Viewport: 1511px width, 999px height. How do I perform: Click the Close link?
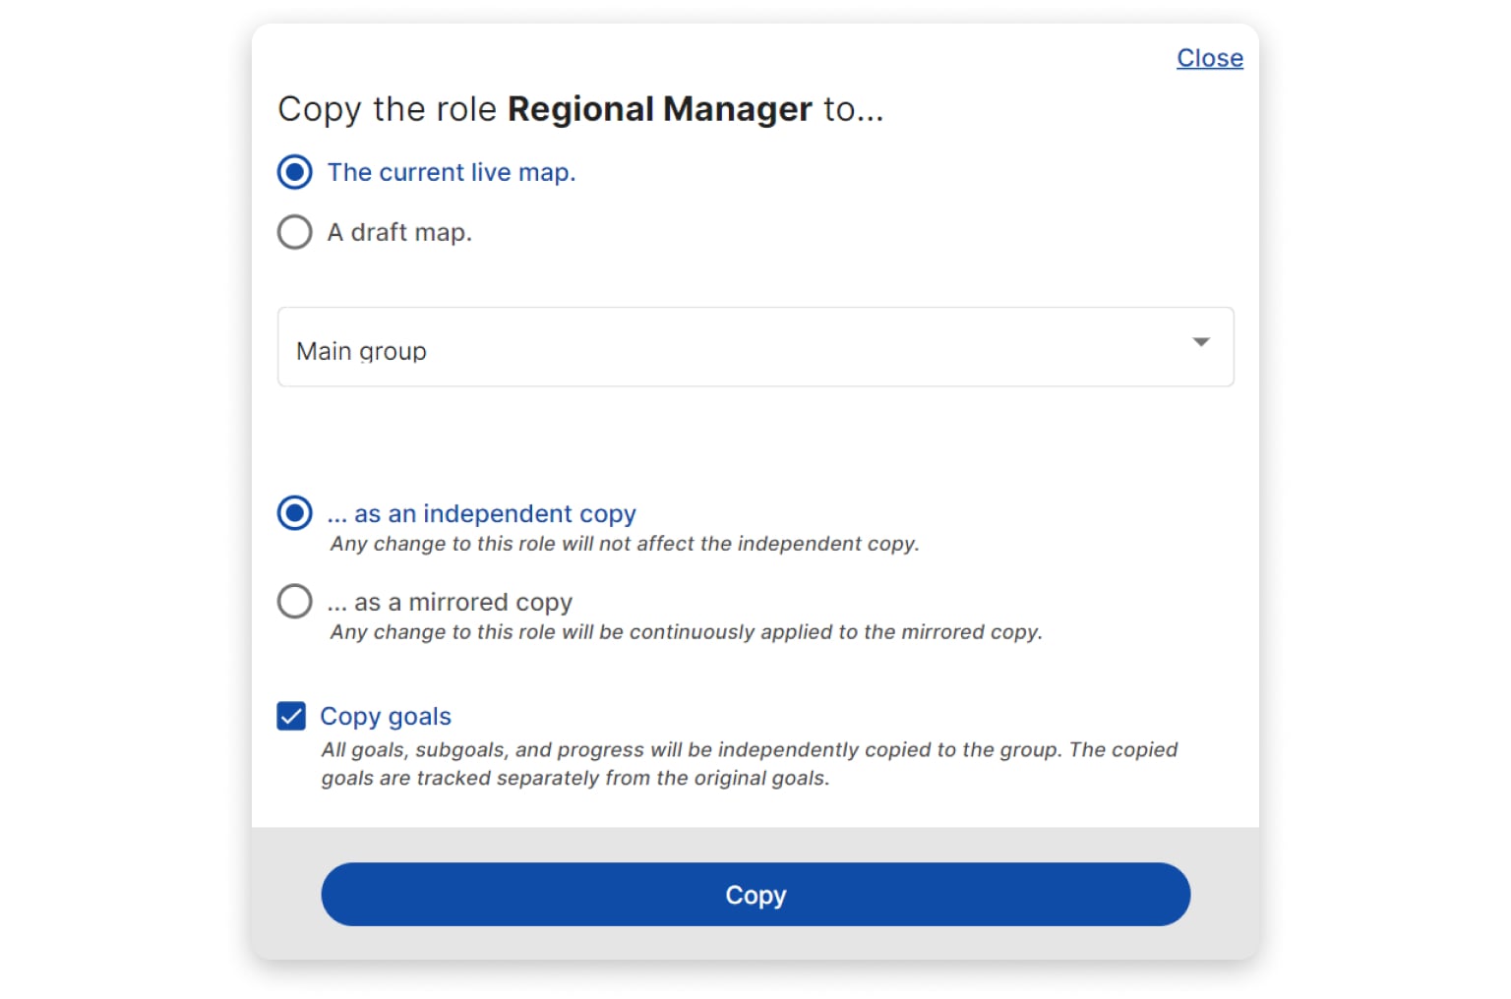(x=1209, y=58)
